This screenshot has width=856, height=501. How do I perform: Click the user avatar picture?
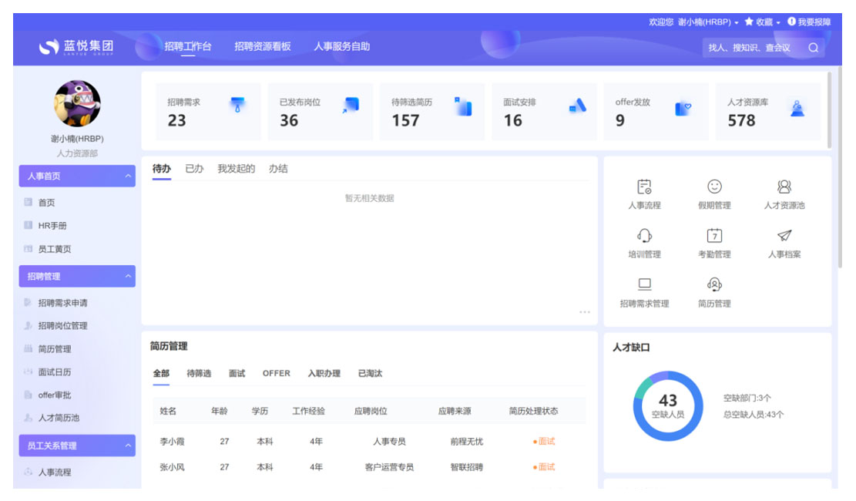click(77, 104)
